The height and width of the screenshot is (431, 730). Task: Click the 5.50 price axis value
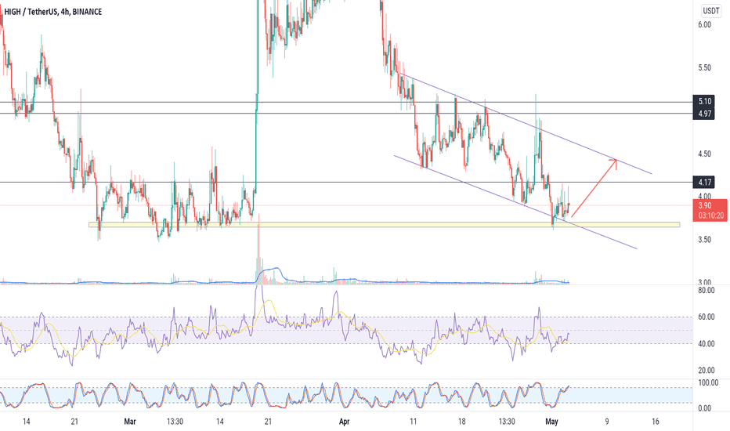(704, 67)
